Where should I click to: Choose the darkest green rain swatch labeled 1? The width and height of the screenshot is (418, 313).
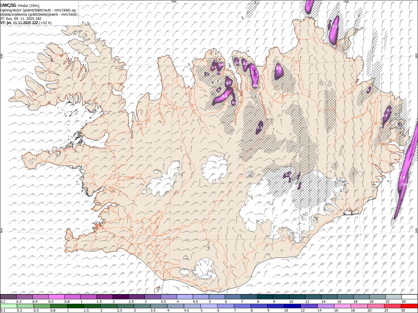75,306
